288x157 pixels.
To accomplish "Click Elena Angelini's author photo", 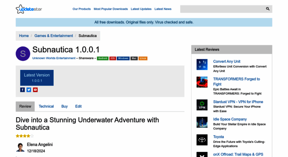I will (20, 147).
